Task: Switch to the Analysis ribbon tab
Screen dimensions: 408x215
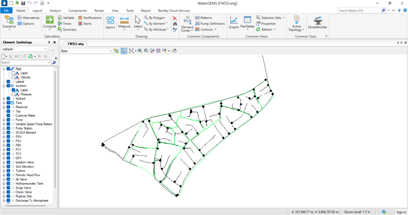Action: (55, 11)
